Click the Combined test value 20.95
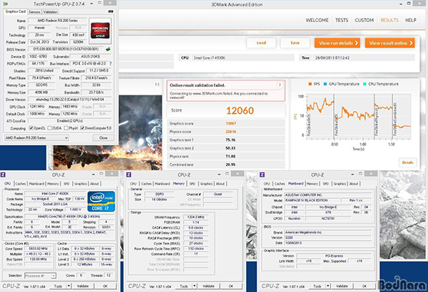Screen dimensions: 428x292 (x=230, y=165)
